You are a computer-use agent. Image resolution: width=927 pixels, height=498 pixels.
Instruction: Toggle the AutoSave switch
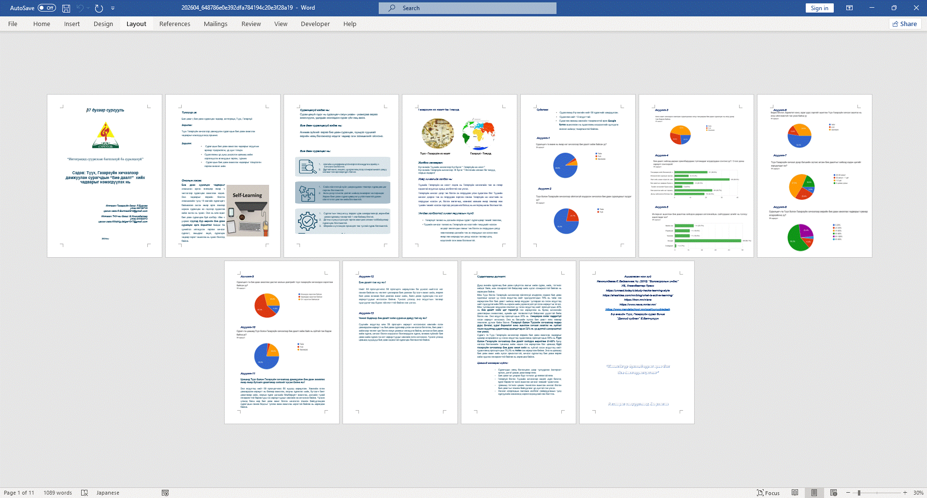click(47, 8)
